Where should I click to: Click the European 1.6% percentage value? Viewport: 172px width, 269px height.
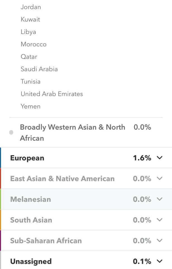point(142,158)
